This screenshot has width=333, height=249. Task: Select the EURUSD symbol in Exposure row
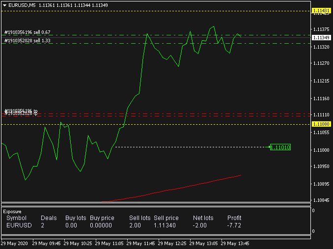click(19, 225)
